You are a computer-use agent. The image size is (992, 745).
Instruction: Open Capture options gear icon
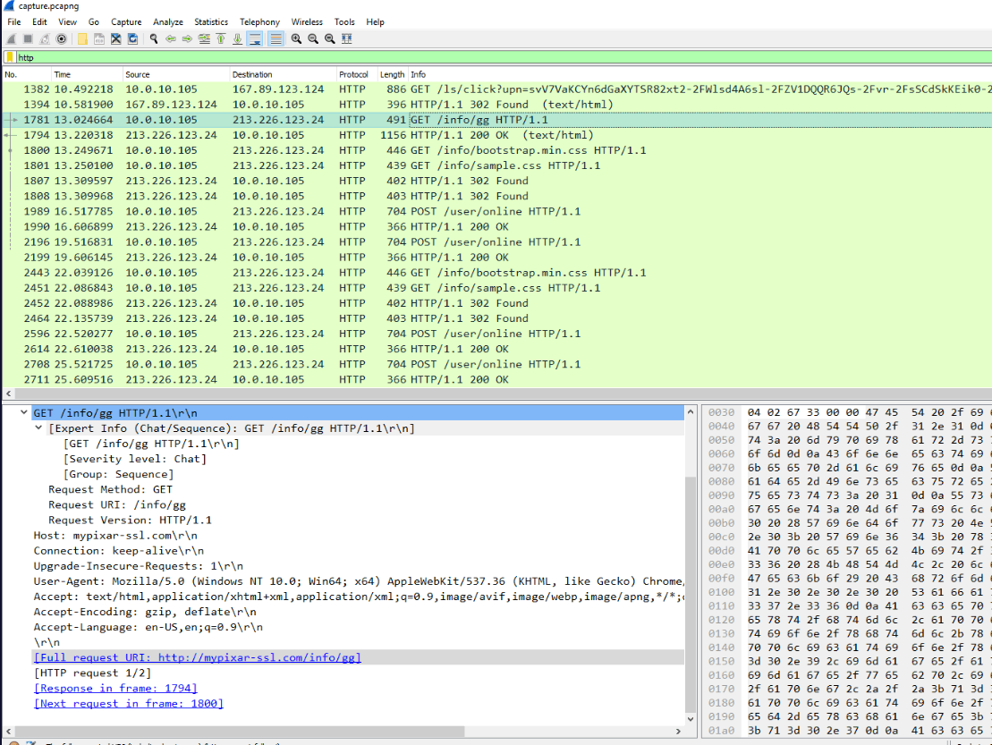(62, 38)
